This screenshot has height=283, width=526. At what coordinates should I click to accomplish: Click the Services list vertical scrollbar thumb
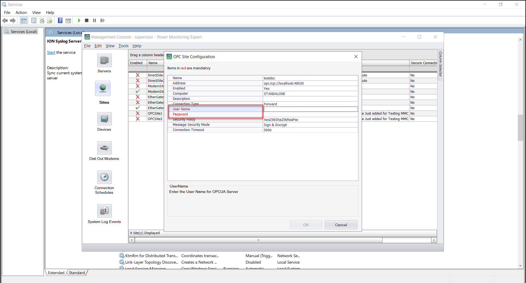520,128
